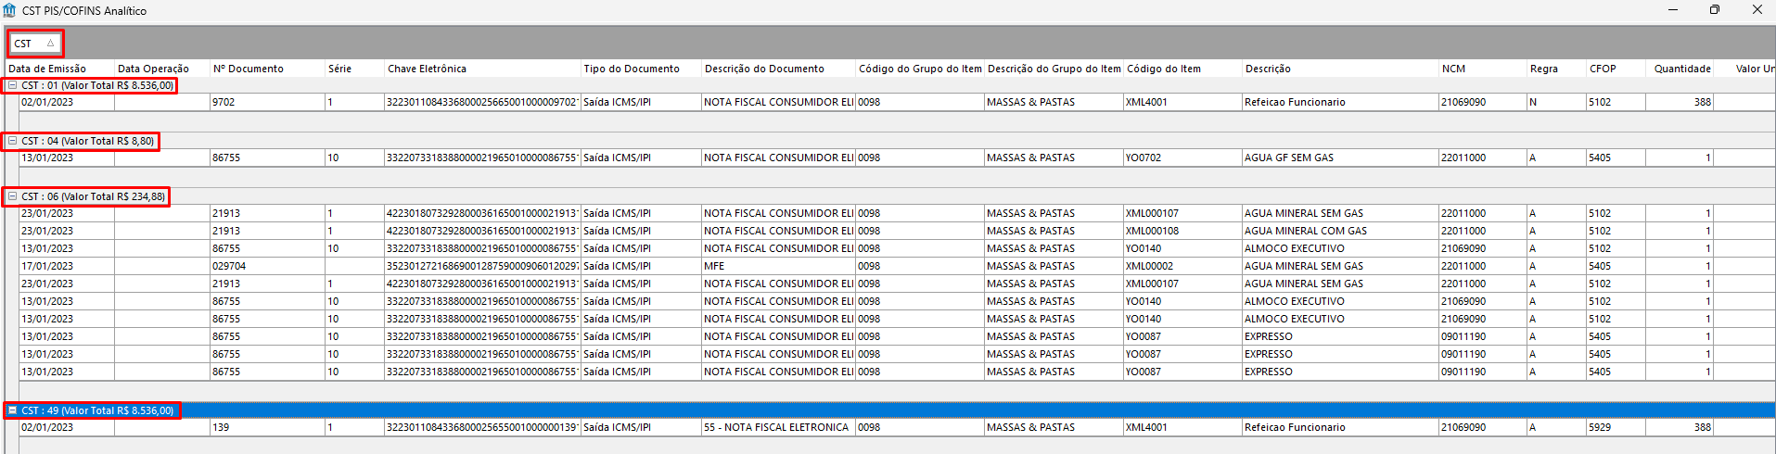Click the 55 - NOTA FISCAL ELETRONICA cell

(778, 427)
